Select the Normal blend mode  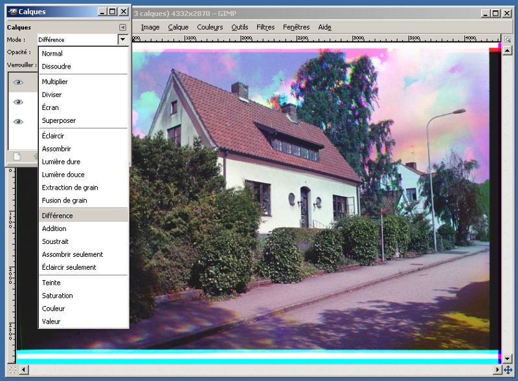tap(52, 54)
